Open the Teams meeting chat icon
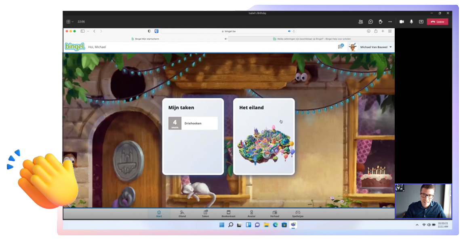 (x=370, y=22)
